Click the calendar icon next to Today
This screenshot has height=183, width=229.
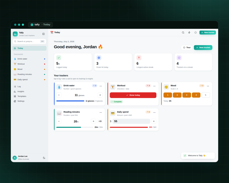(52, 32)
